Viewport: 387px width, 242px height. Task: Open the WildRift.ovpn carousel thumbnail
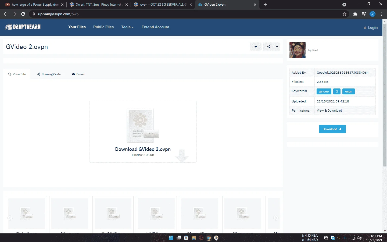click(x=156, y=215)
